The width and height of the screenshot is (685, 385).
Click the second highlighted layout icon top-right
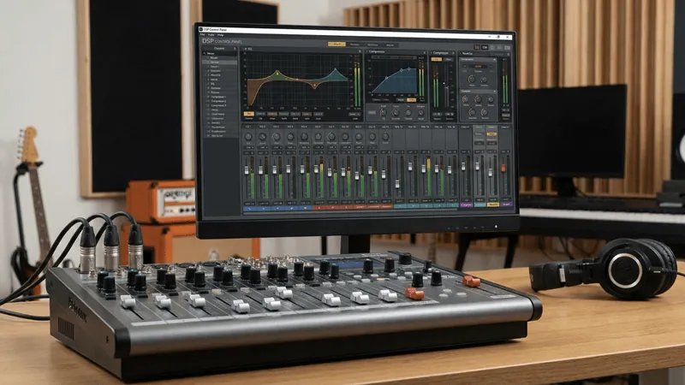(x=485, y=48)
